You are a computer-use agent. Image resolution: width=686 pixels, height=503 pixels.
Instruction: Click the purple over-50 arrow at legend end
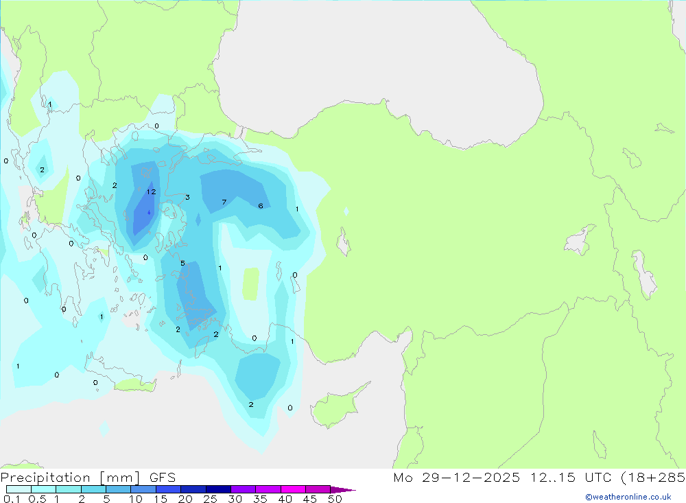click(343, 490)
